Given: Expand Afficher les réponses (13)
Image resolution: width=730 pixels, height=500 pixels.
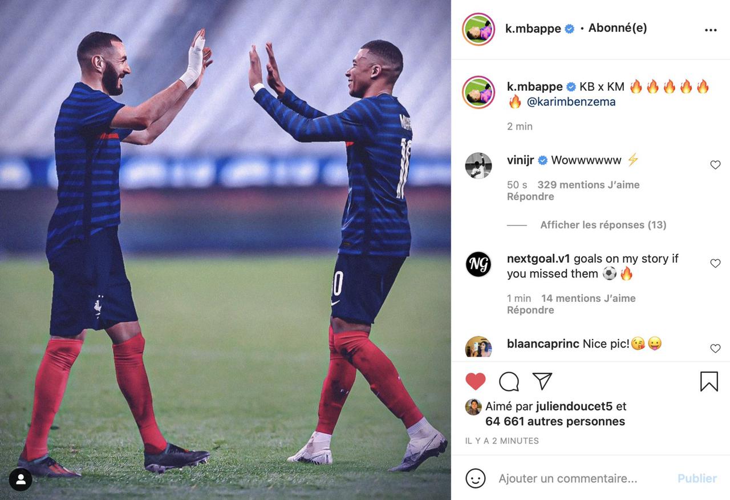Looking at the screenshot, I should [603, 225].
